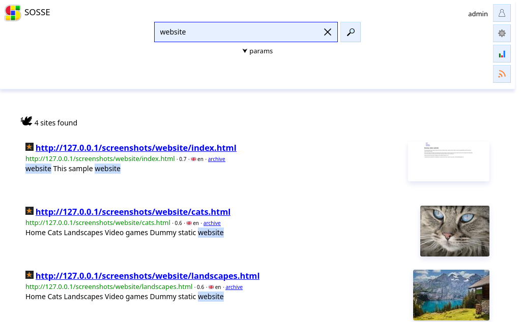Click the favicon star beside landscapes.html result
Screen dimensions: 521x322
29,275
